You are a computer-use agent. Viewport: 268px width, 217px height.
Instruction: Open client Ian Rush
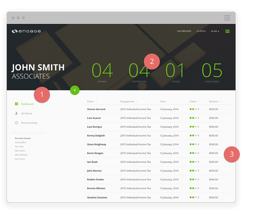tap(92, 162)
